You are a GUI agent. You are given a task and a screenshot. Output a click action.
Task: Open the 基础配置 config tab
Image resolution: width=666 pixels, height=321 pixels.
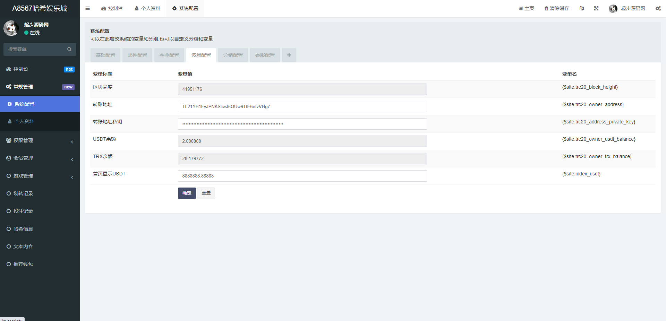(105, 55)
